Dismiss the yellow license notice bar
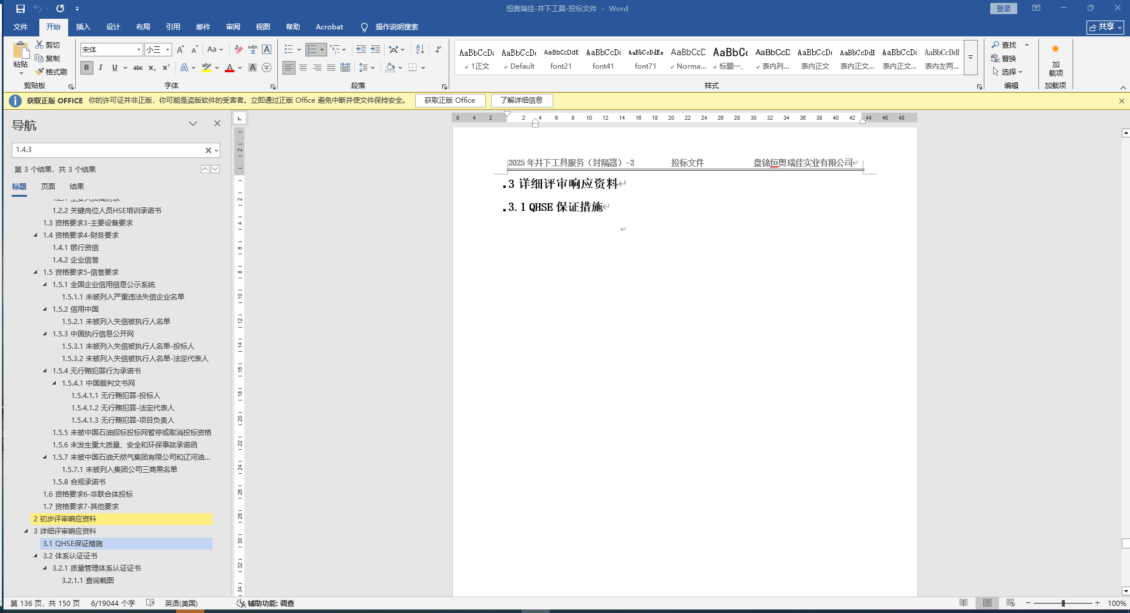Image resolution: width=1130 pixels, height=613 pixels. tap(1121, 101)
